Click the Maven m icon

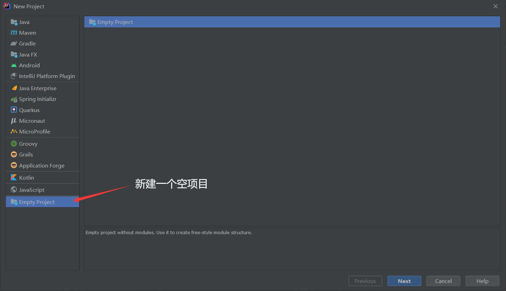pyautogui.click(x=14, y=33)
